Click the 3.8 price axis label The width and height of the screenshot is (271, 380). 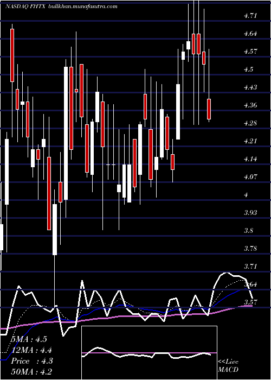(248, 231)
